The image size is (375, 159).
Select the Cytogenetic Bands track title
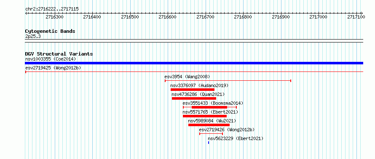pos(50,31)
